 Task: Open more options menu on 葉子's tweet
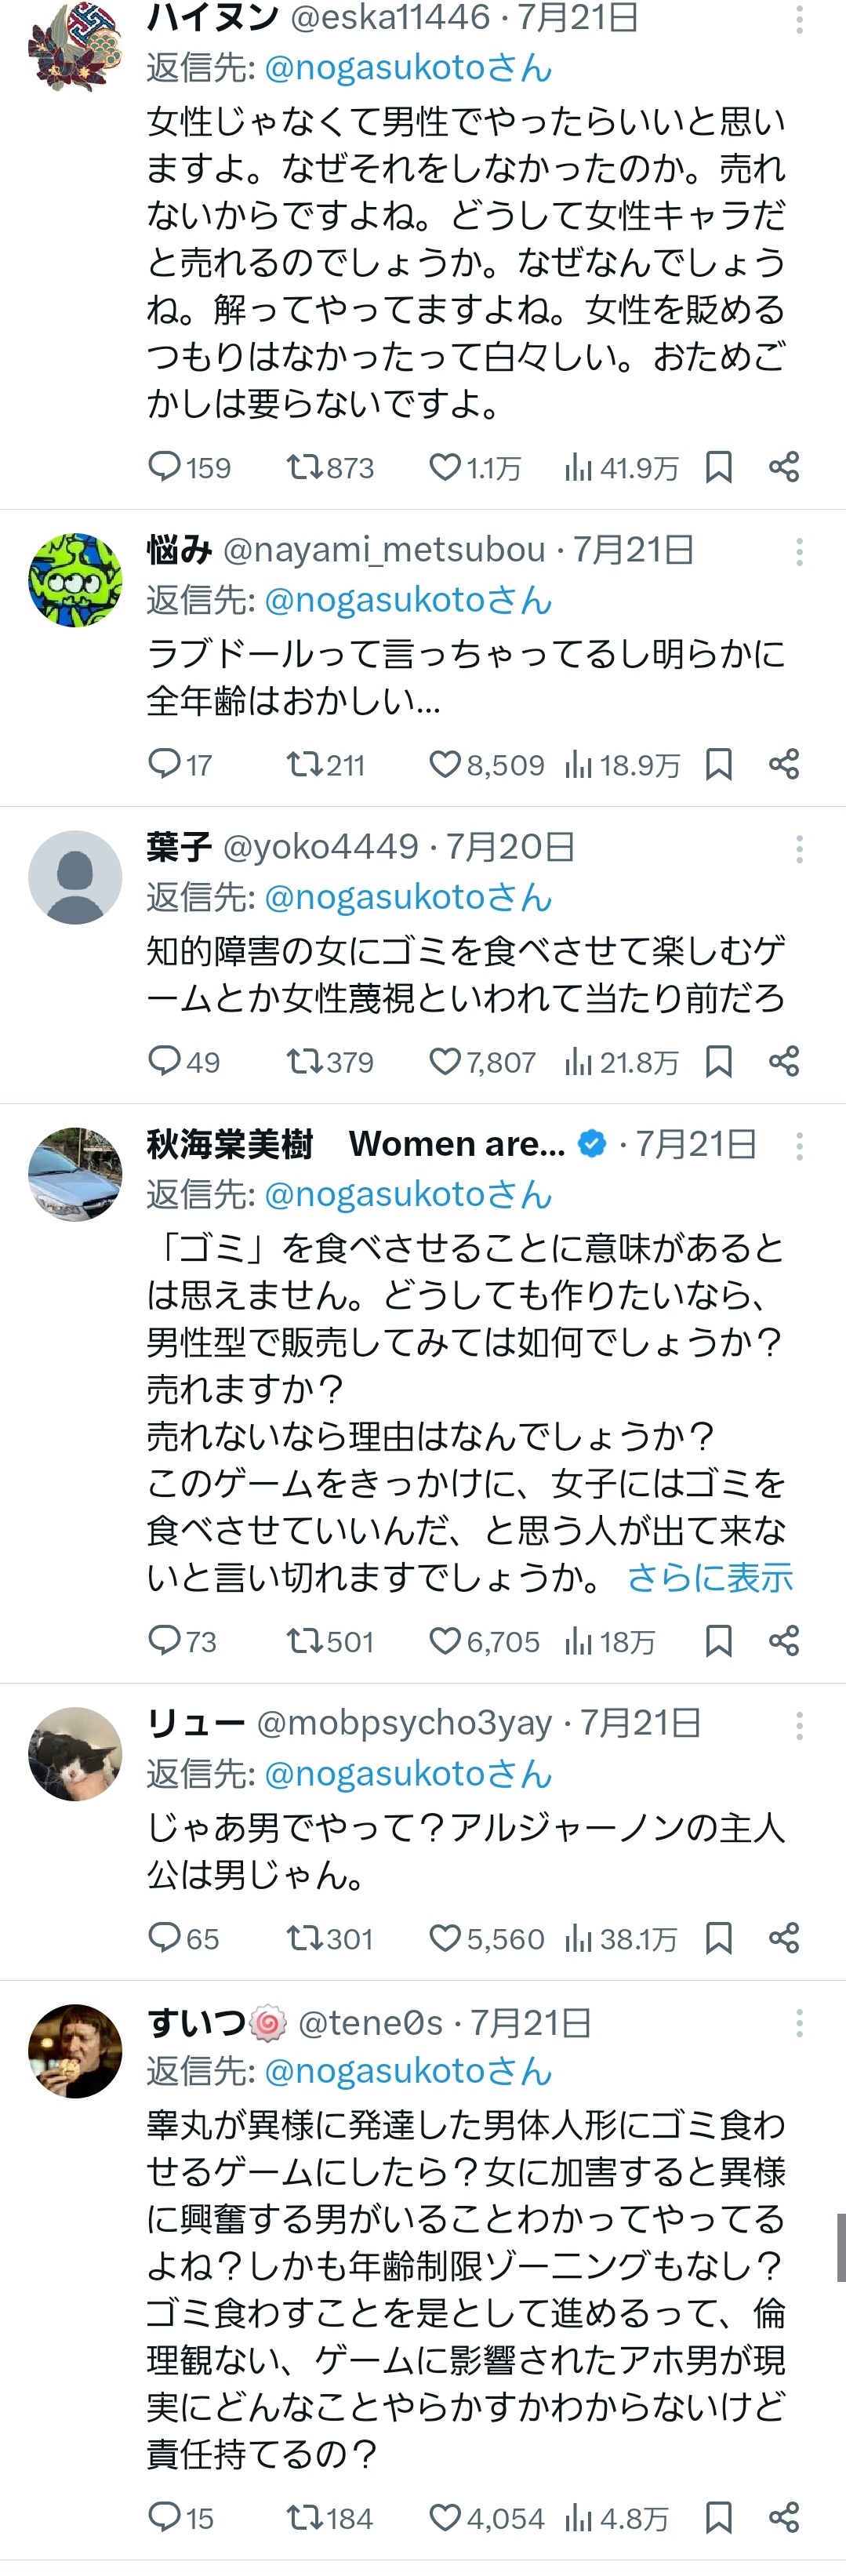point(799,849)
